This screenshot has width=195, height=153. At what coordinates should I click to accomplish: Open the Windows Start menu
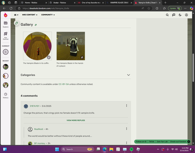(x=57, y=149)
